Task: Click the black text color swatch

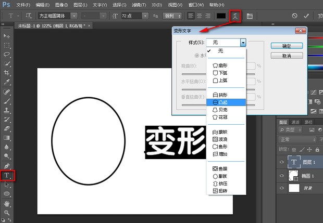Action: [x=221, y=16]
